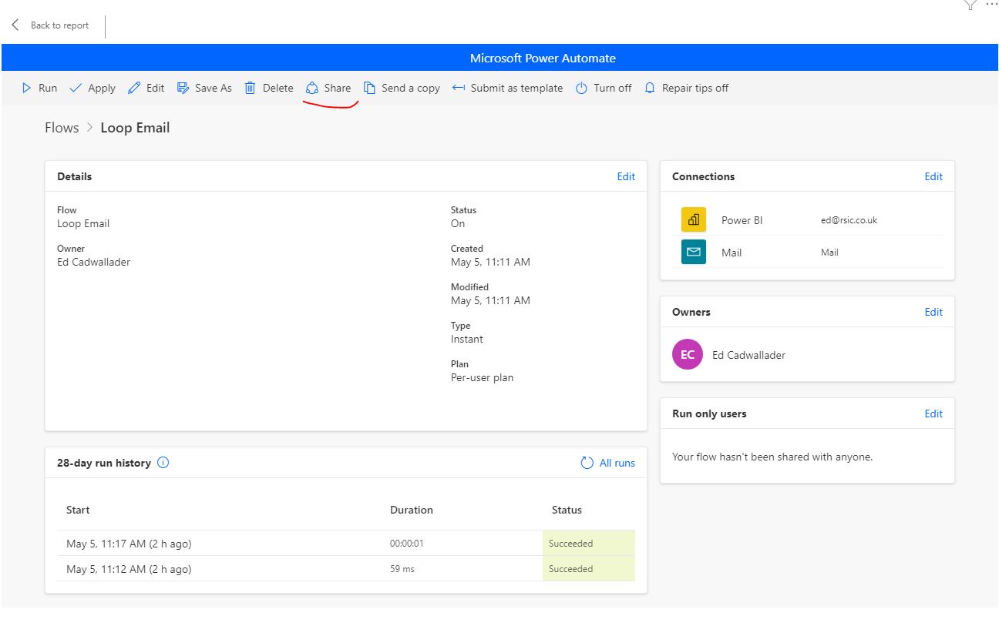Click the Microsoft Power Automate header bar title

[543, 58]
